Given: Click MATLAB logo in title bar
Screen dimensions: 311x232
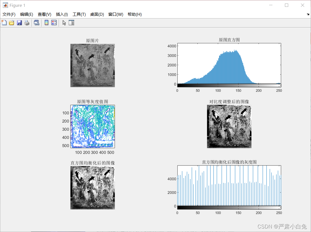Looking at the screenshot, I should point(5,5).
